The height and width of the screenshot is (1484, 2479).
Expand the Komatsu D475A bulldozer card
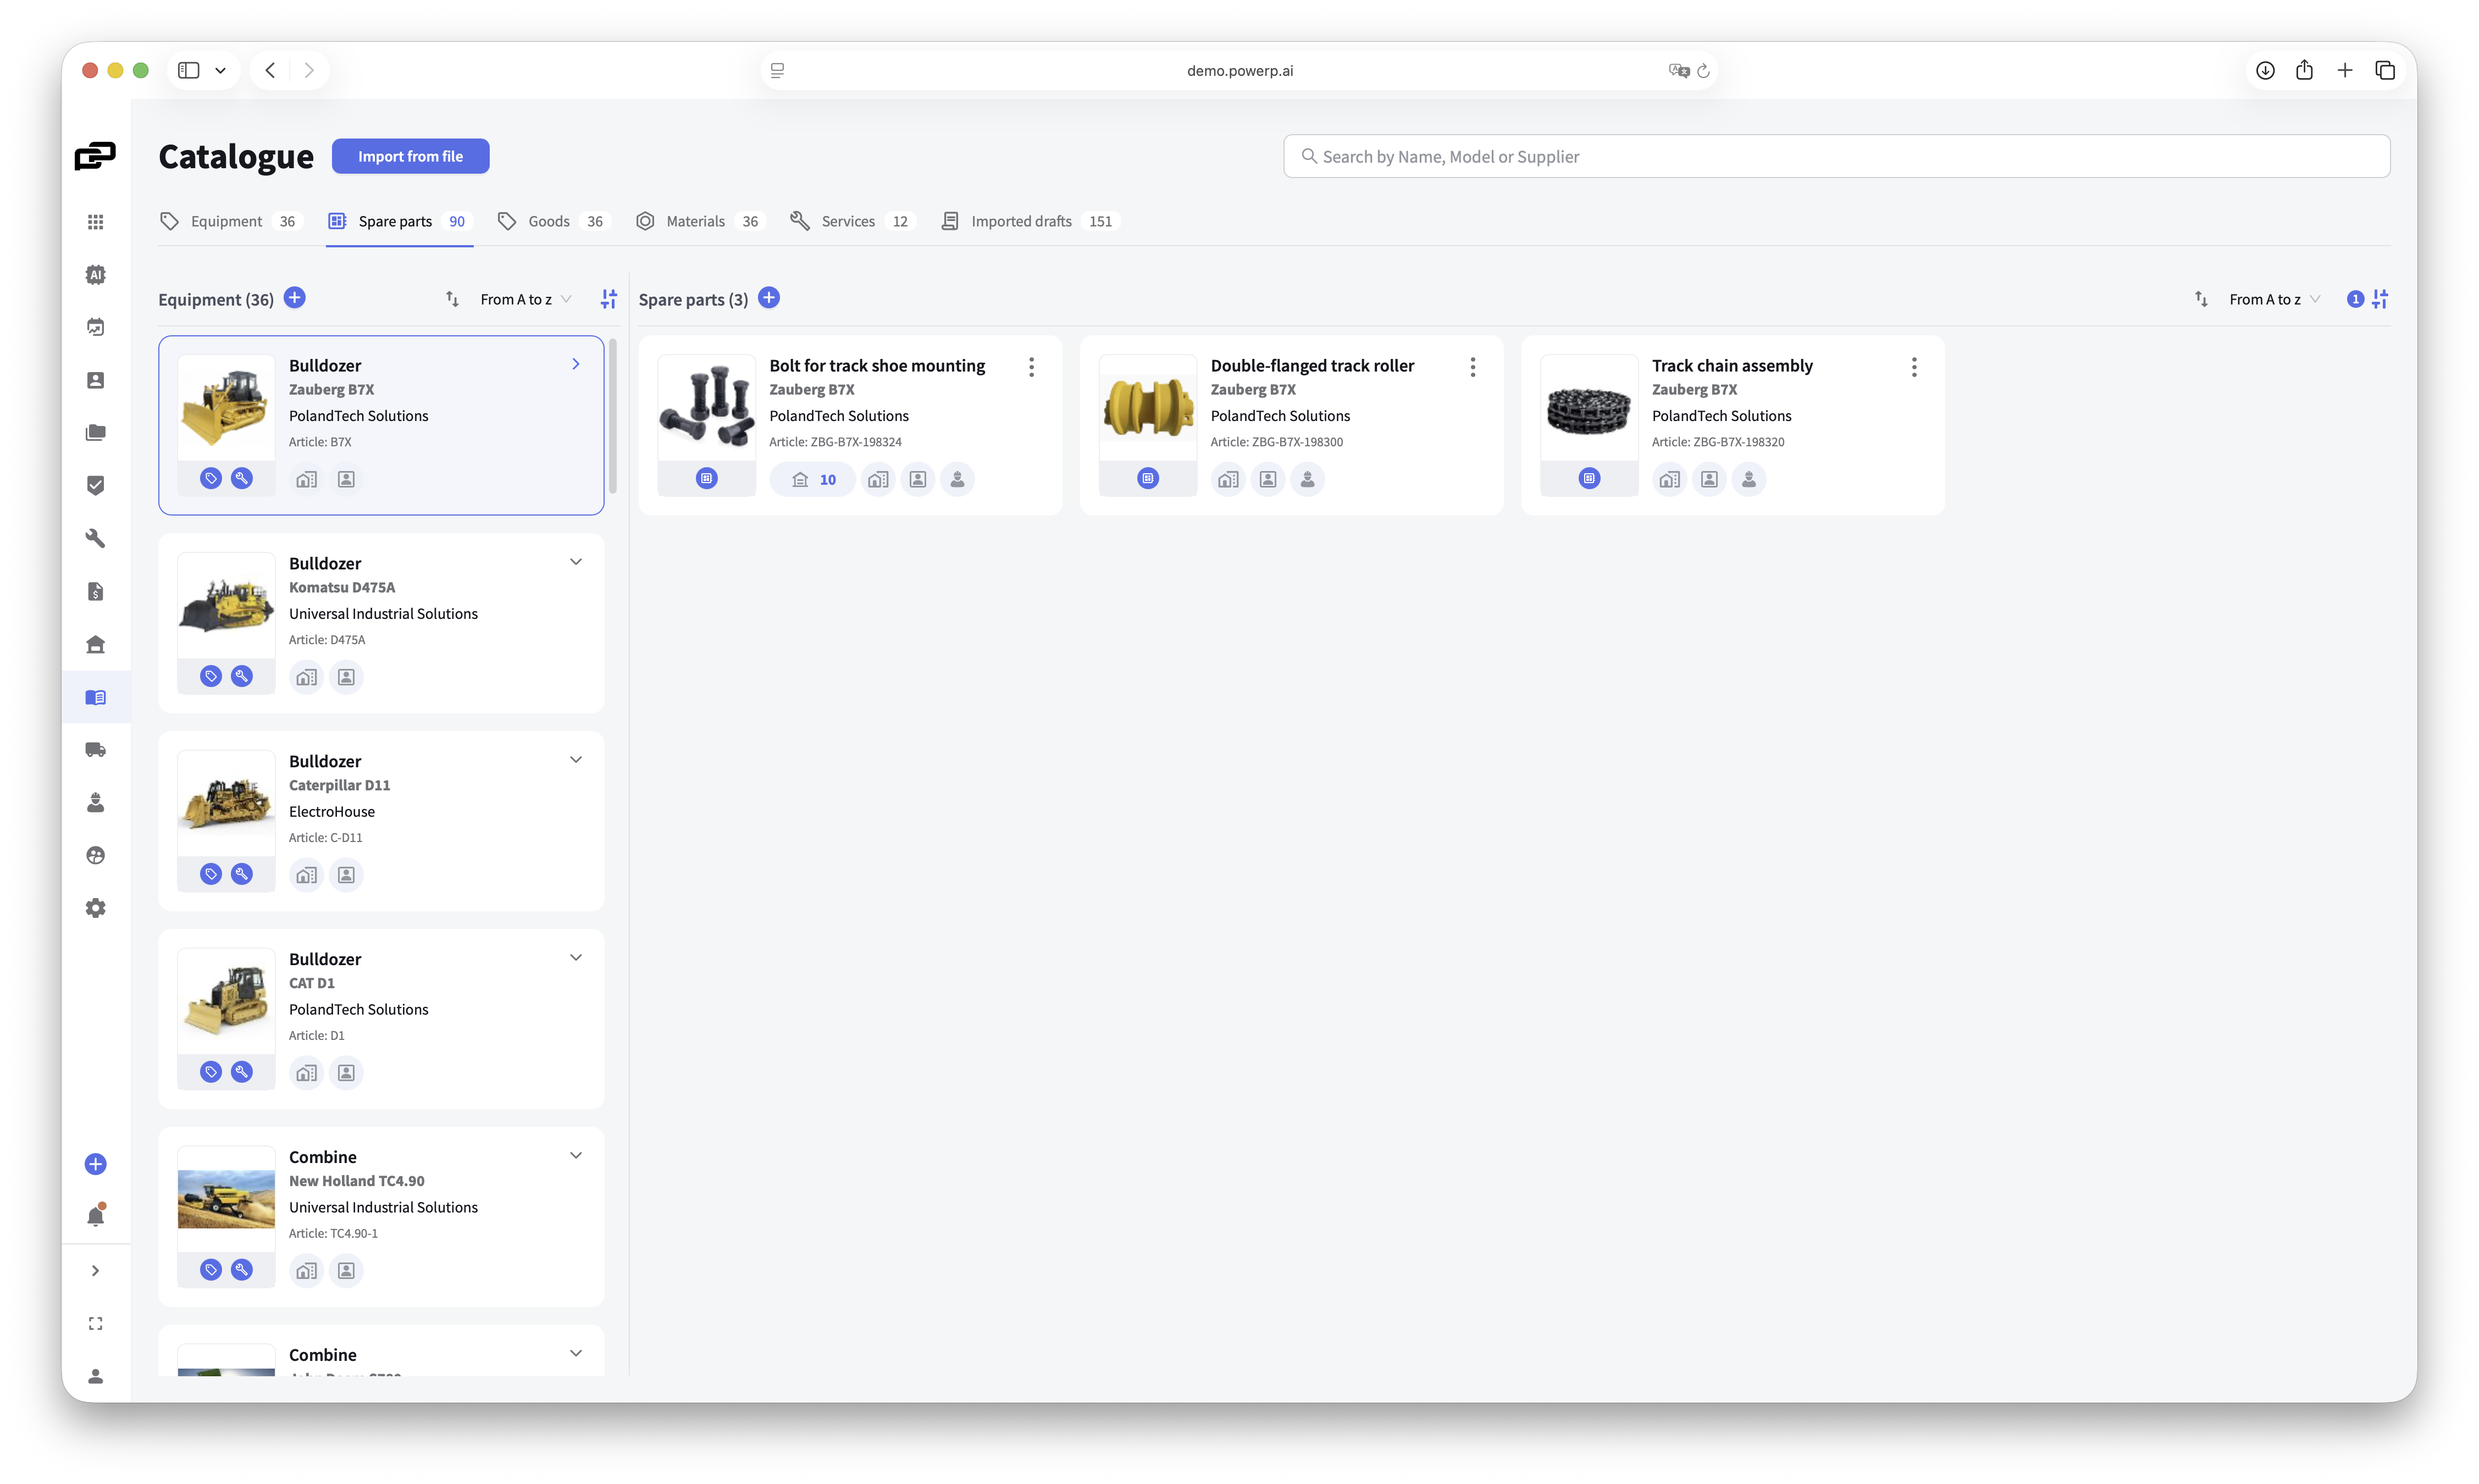click(x=576, y=562)
